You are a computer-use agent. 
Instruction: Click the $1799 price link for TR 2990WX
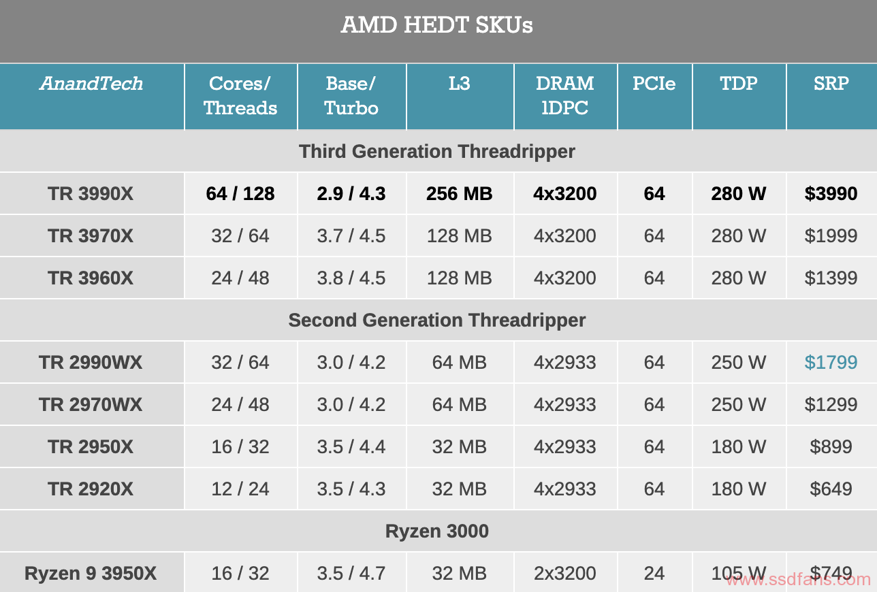(x=831, y=362)
